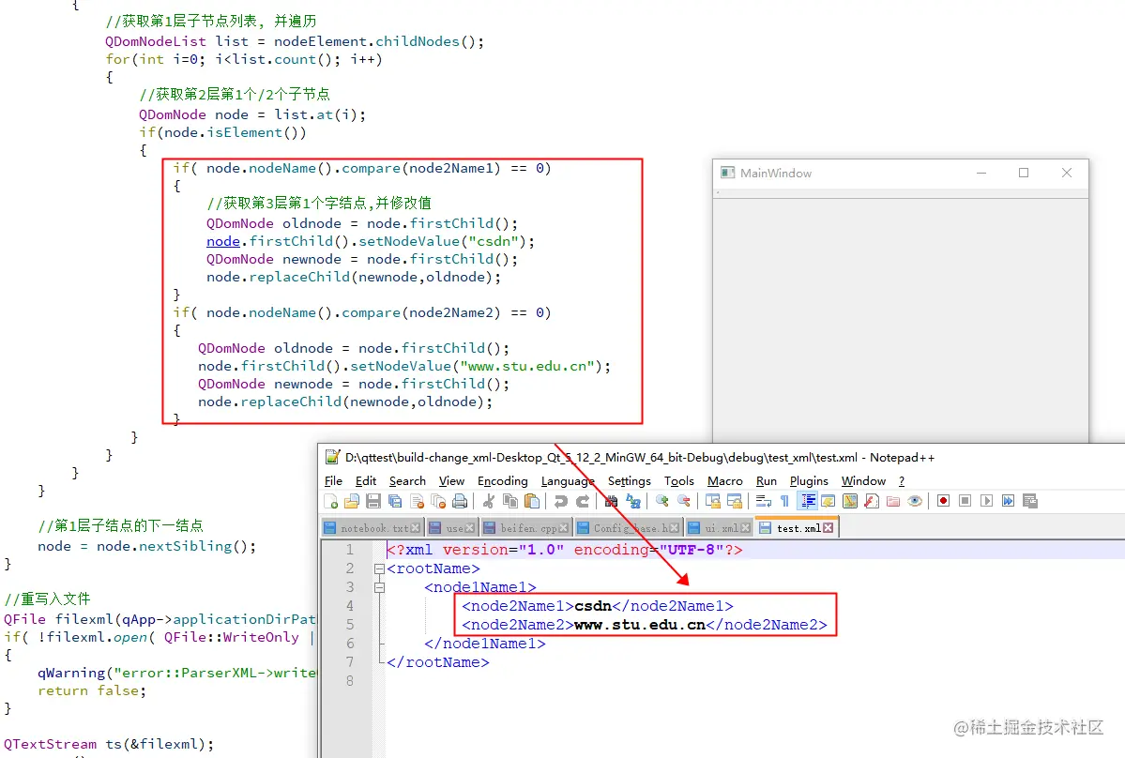Image resolution: width=1125 pixels, height=758 pixels.
Task: Click 'www.stu.edu.cn' text in the XML file
Action: point(640,625)
